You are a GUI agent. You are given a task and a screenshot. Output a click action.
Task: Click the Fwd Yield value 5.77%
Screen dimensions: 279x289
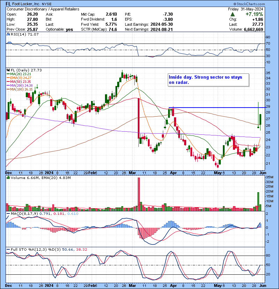pyautogui.click(x=111, y=24)
